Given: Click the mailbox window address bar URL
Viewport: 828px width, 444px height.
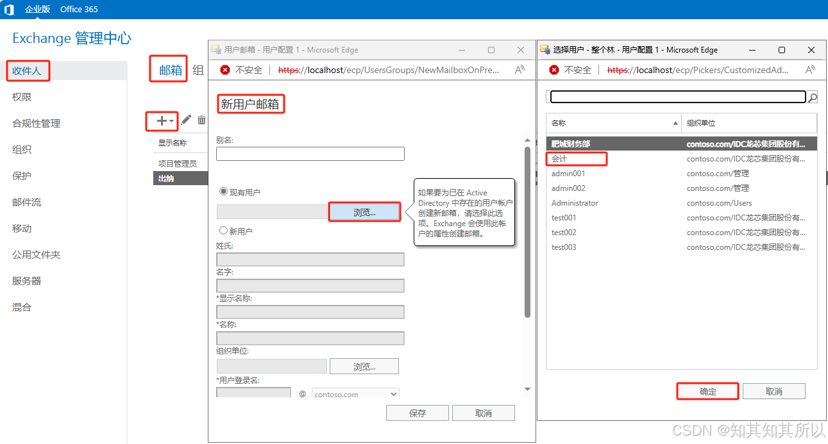Looking at the screenshot, I should tap(389, 70).
